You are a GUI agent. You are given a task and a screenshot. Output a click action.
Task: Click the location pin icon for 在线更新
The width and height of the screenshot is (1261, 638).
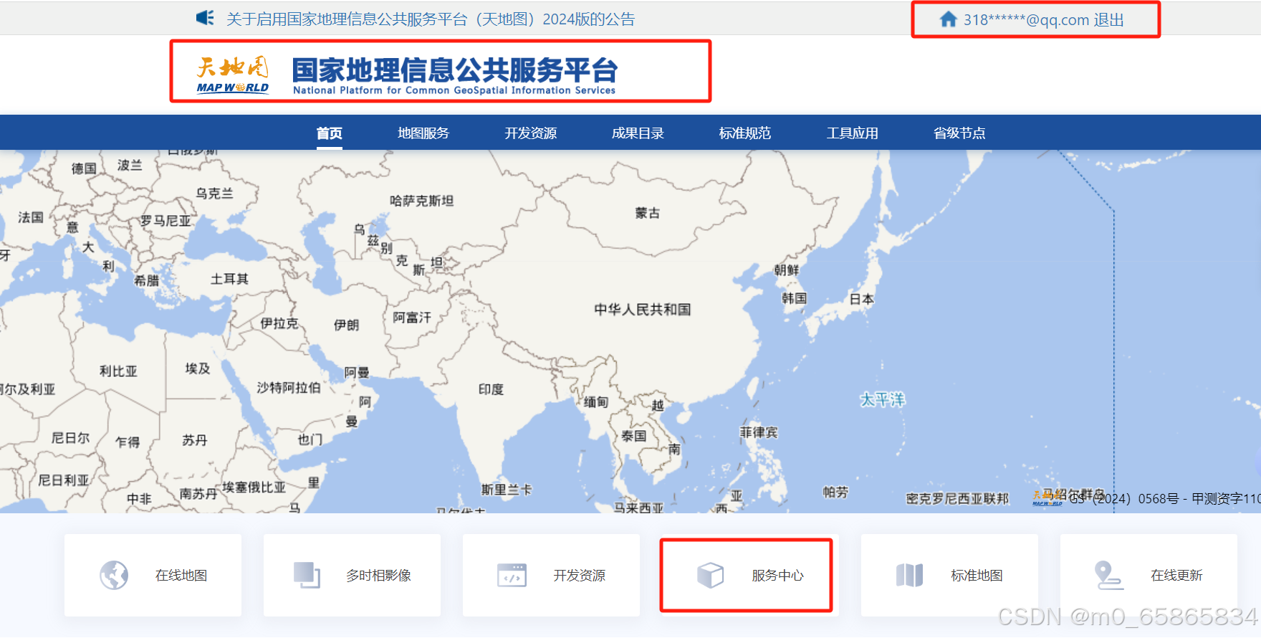click(x=1109, y=575)
